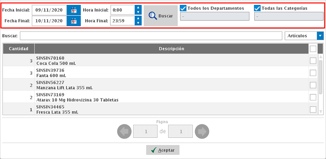The height and width of the screenshot is (159, 326).
Task: Click the Descripción column header
Action: (x=172, y=49)
